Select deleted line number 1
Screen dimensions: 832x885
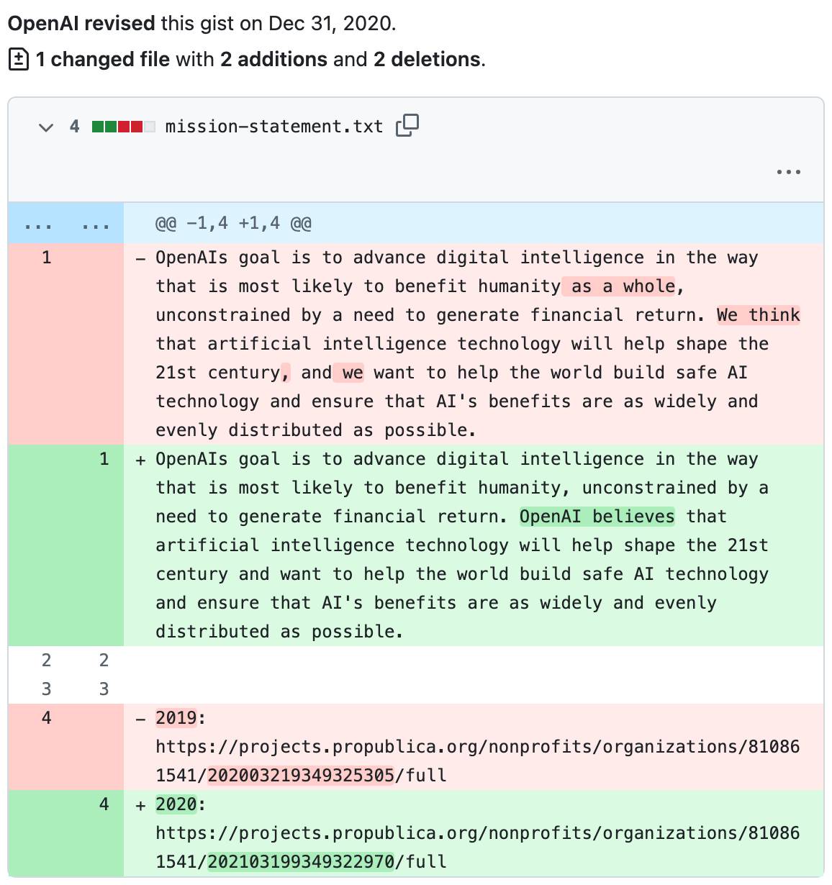pyautogui.click(x=47, y=257)
